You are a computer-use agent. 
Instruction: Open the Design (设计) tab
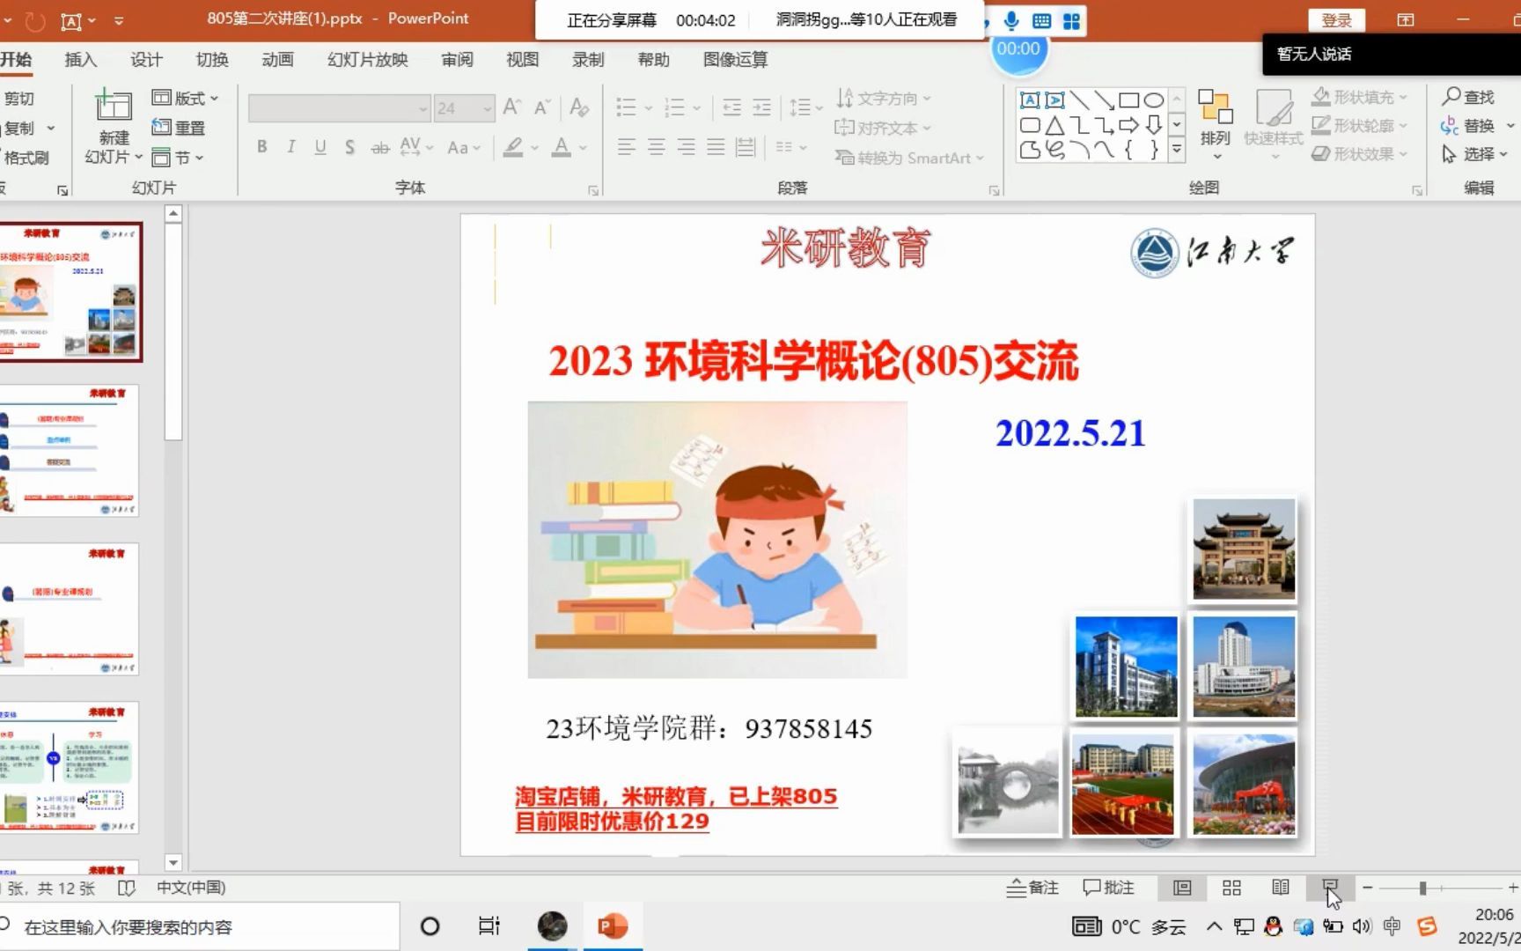[x=146, y=60]
